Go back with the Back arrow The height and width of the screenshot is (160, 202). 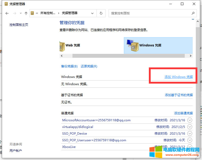[x=7, y=13]
